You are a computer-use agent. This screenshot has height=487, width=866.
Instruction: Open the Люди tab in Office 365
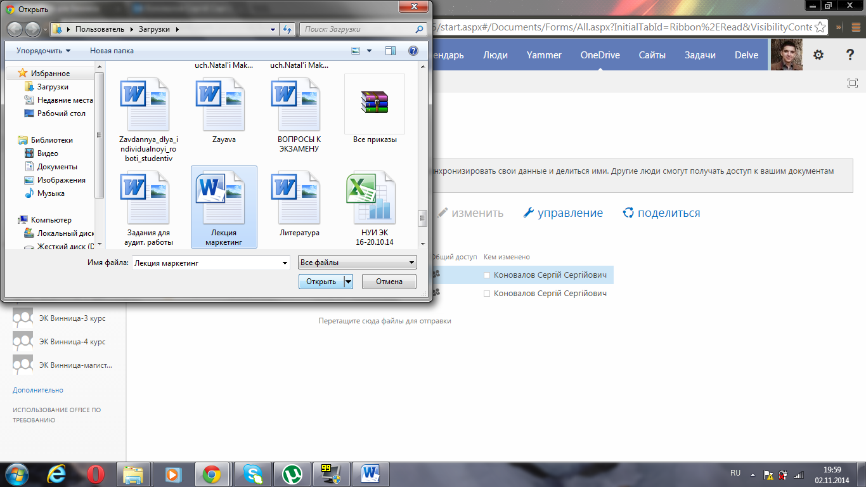point(495,55)
